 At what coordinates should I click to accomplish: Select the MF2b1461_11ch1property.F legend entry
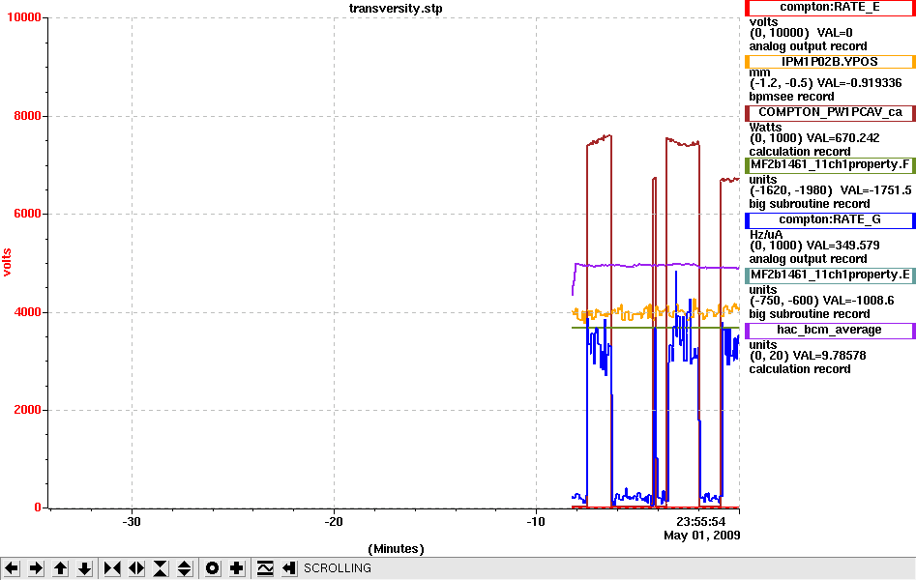[x=830, y=164]
